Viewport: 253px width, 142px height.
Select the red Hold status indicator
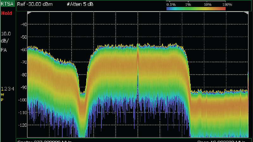pyautogui.click(x=6, y=14)
